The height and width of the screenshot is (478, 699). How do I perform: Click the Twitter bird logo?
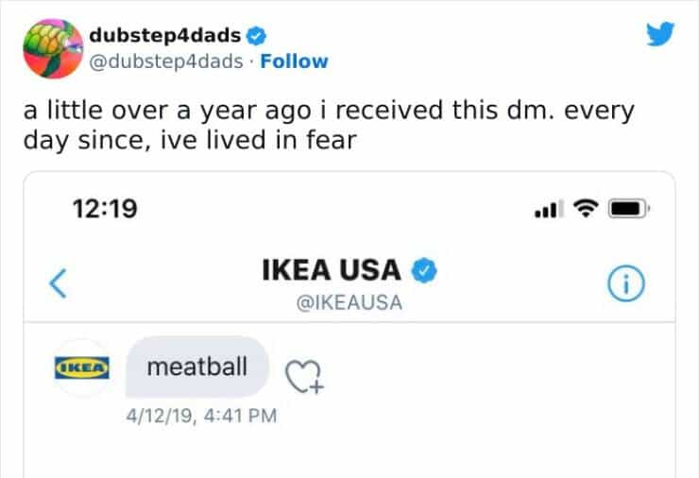[x=662, y=36]
